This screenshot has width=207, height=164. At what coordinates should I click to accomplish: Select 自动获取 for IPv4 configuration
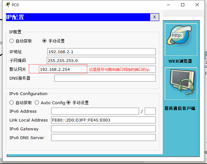(12, 41)
